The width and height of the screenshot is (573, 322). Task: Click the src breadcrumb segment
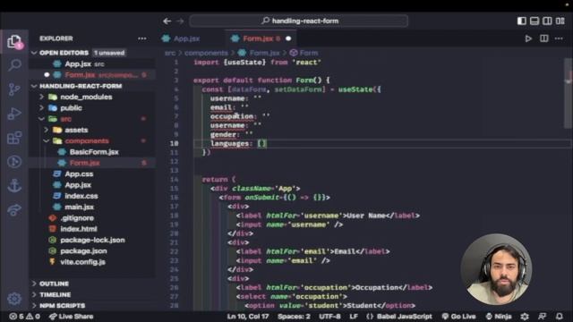pyautogui.click(x=170, y=54)
